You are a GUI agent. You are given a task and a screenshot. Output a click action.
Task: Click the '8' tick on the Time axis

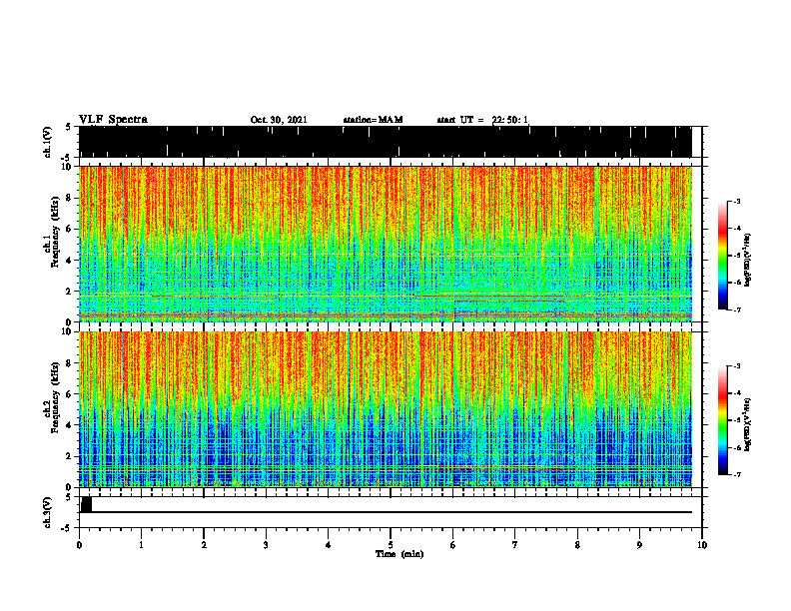point(577,545)
